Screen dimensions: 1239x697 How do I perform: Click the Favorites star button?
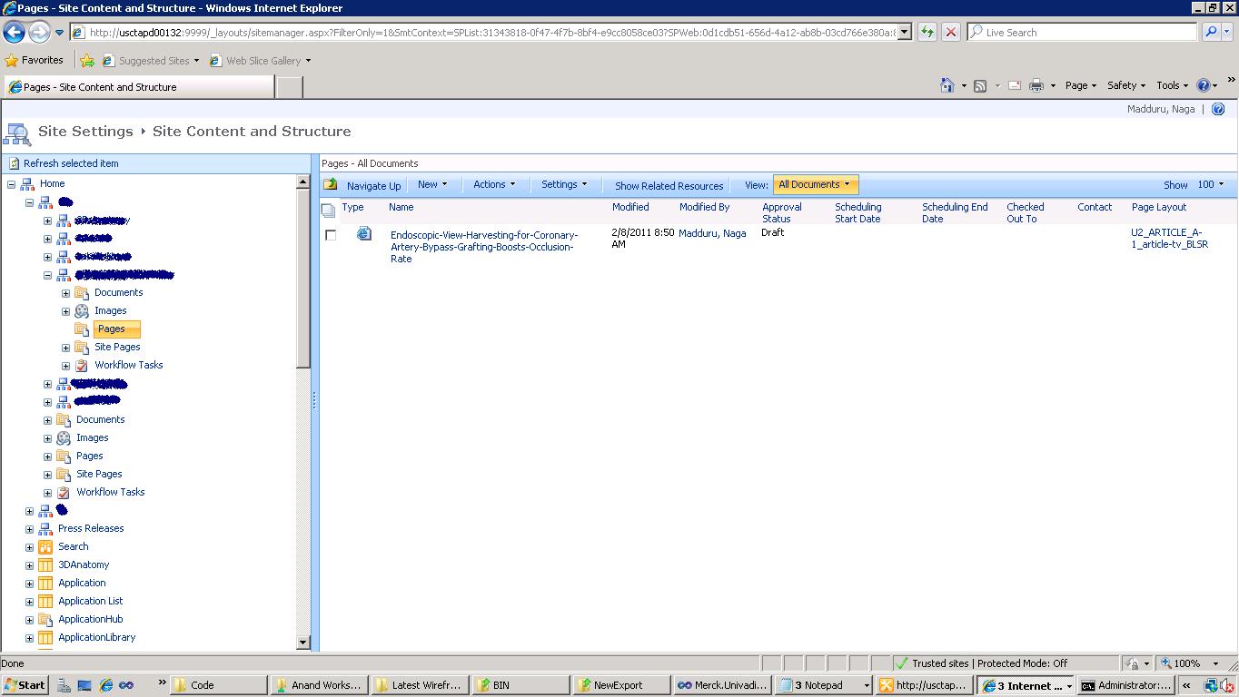pos(35,61)
